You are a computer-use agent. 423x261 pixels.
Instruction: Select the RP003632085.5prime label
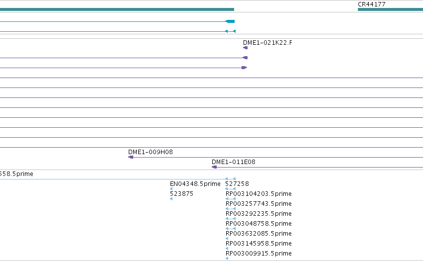(258, 234)
